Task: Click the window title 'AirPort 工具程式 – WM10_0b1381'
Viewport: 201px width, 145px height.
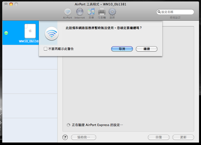Action: click(100, 4)
